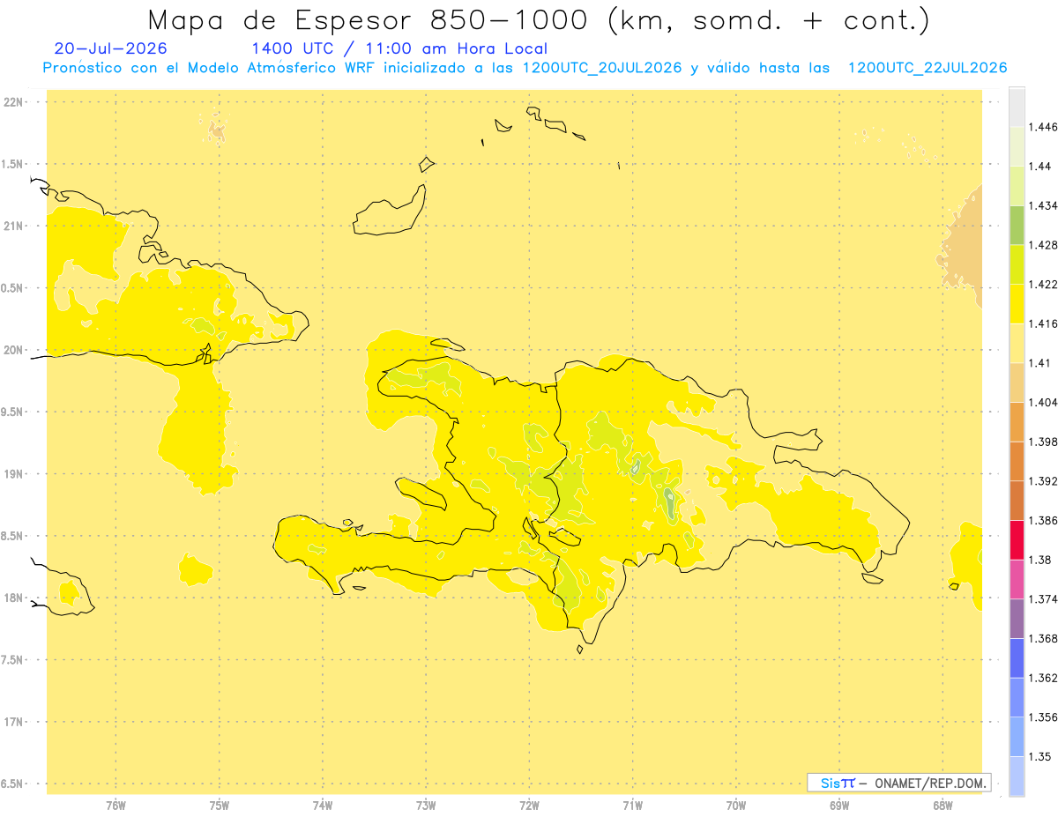
Task: Click the latitude label '7.5N'
Action: click(12, 660)
